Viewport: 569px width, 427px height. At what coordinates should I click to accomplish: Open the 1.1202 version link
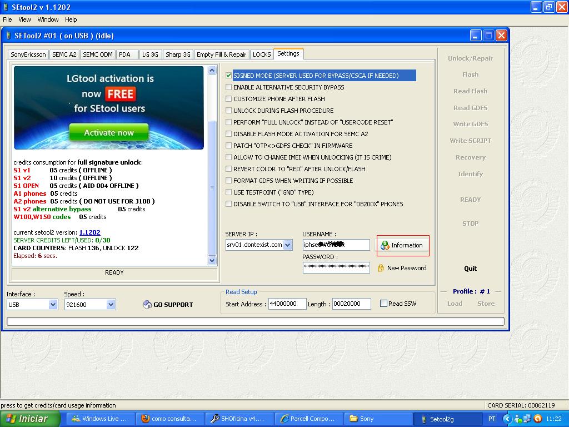click(89, 232)
